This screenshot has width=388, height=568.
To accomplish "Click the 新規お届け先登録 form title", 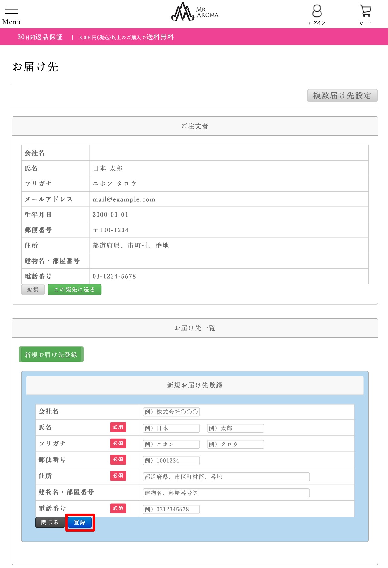I will pyautogui.click(x=195, y=385).
